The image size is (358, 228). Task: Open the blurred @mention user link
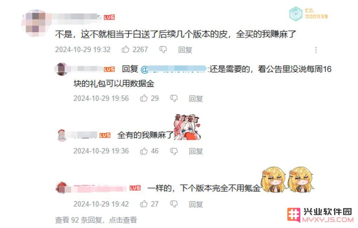(x=174, y=69)
